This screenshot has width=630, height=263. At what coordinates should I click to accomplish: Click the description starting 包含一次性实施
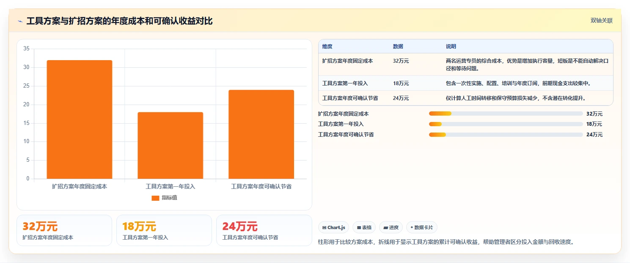(x=518, y=83)
